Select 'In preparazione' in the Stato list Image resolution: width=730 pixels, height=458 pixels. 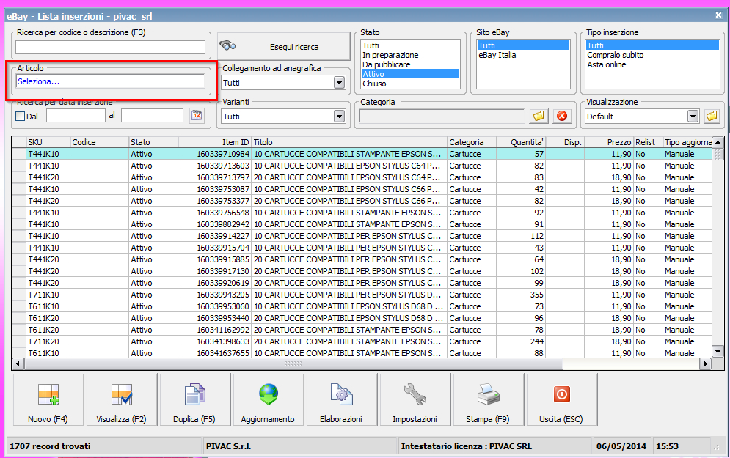click(x=410, y=55)
